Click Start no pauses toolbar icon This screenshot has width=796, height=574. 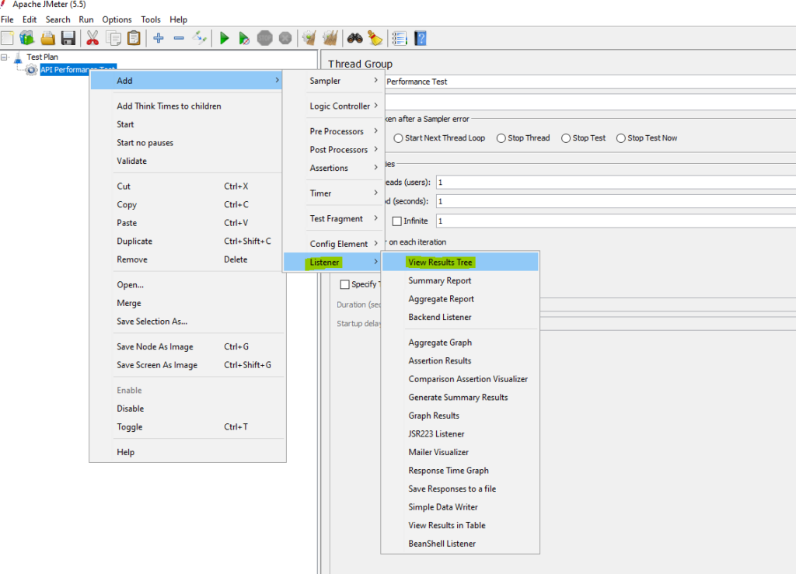click(x=244, y=38)
